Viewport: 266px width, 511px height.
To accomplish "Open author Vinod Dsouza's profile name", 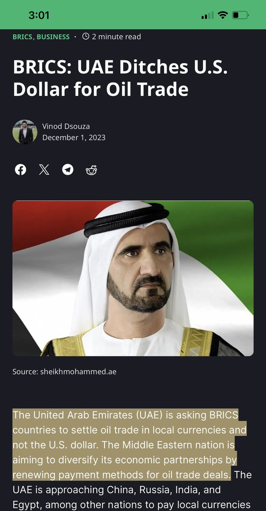I will [x=66, y=126].
